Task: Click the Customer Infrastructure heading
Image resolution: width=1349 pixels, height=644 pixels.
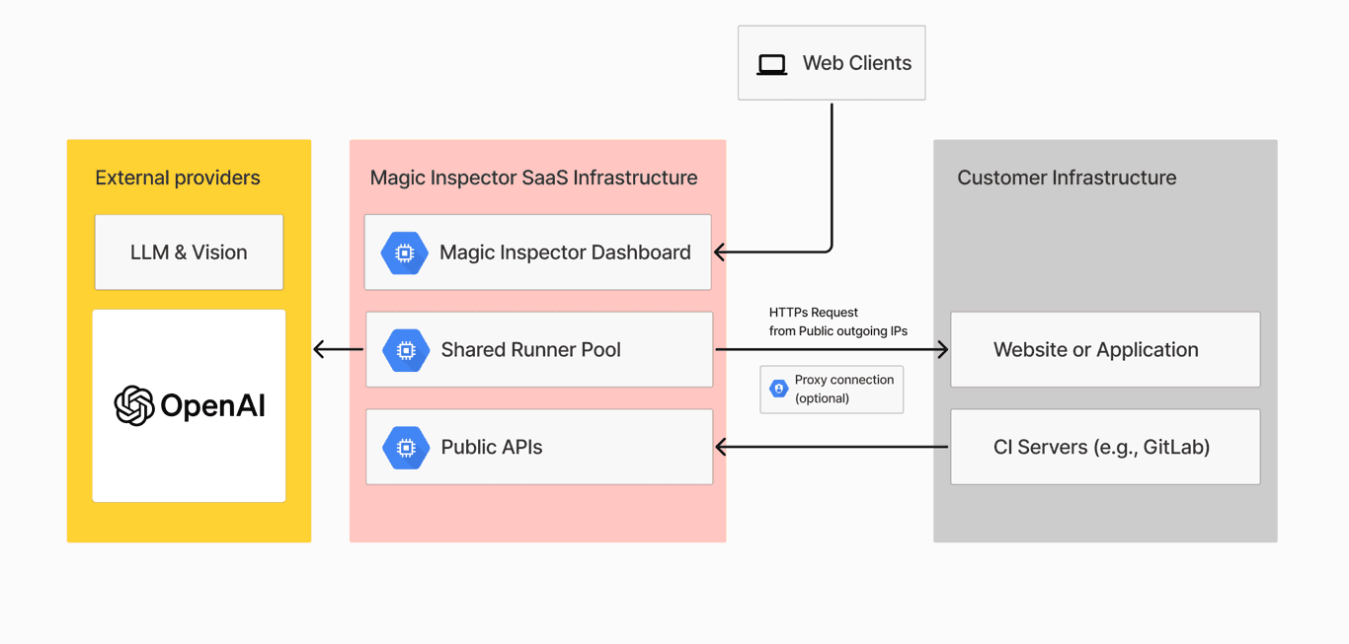Action: tap(1067, 178)
